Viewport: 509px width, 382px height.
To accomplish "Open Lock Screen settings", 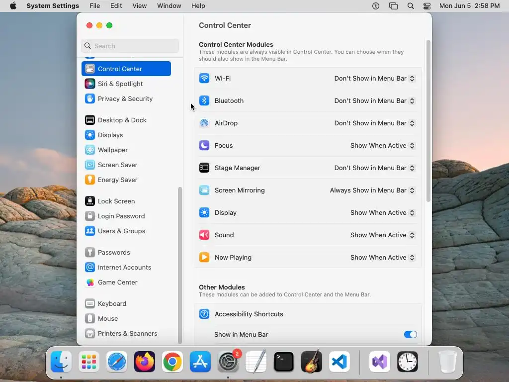I will click(126, 201).
